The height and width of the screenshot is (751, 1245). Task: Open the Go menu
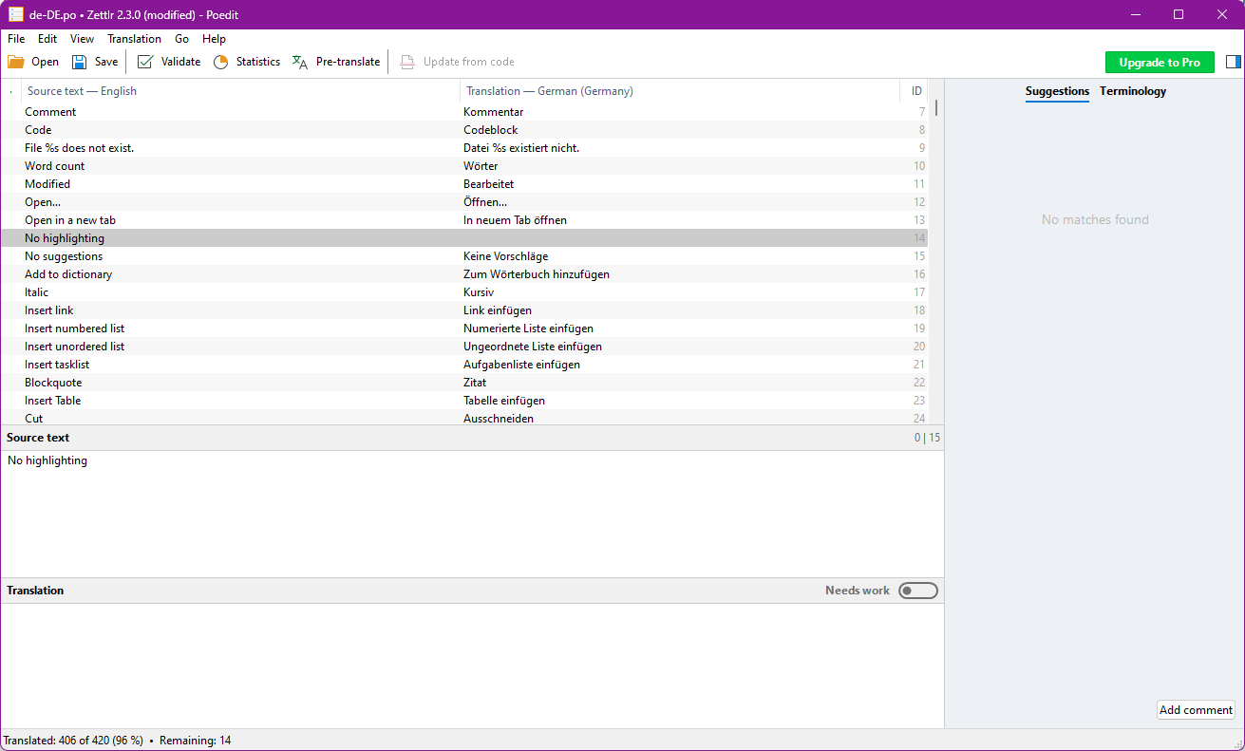[181, 39]
